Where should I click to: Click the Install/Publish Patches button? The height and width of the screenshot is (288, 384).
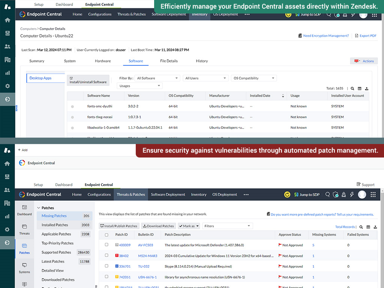[x=119, y=226]
